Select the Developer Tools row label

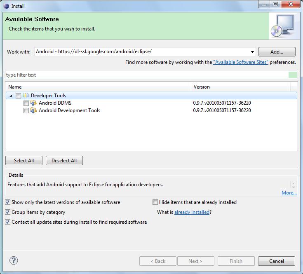(x=49, y=96)
